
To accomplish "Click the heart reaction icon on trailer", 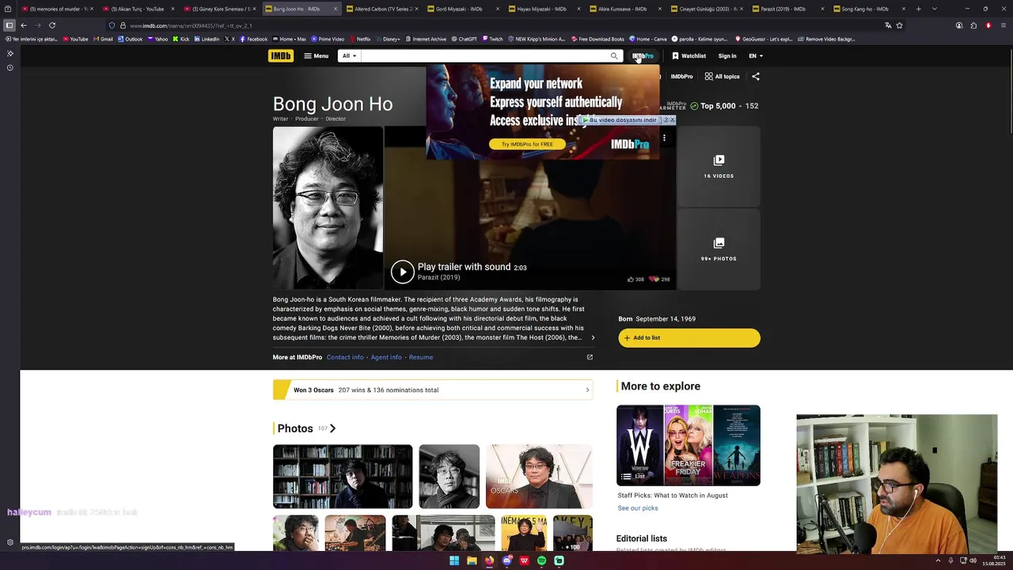I will pos(654,279).
